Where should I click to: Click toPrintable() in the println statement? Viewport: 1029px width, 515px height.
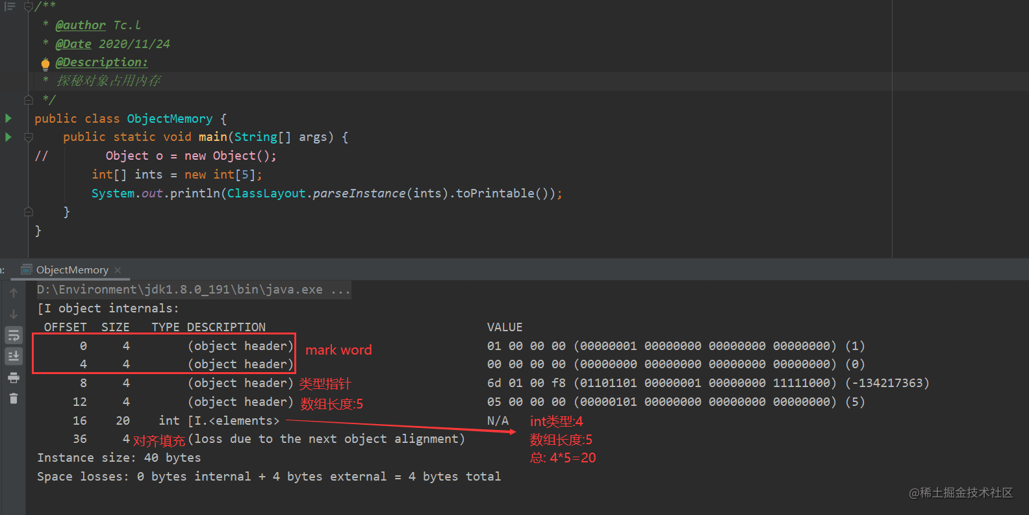click(502, 194)
